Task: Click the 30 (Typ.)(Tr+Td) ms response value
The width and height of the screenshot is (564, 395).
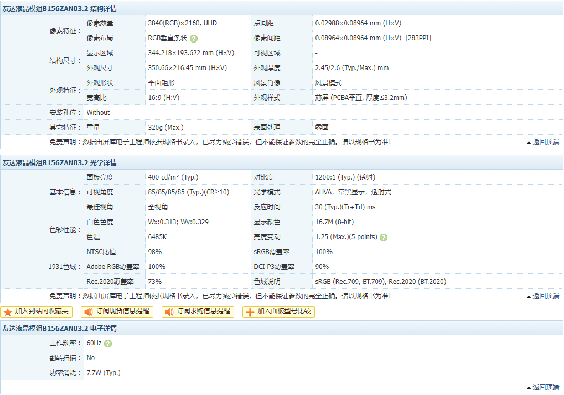Action: tap(345, 207)
